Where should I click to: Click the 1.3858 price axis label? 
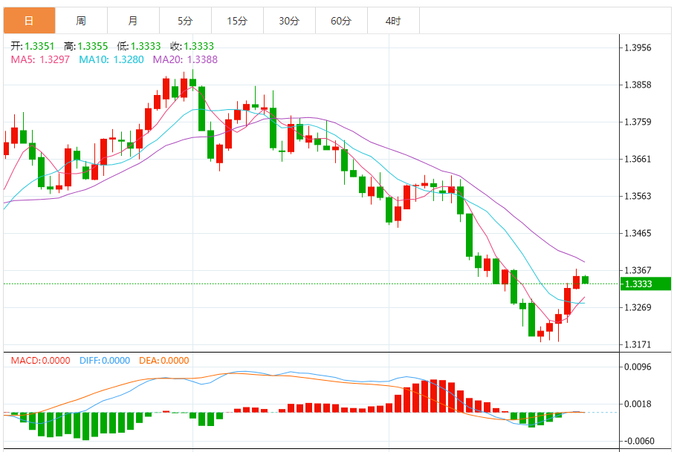(x=638, y=85)
